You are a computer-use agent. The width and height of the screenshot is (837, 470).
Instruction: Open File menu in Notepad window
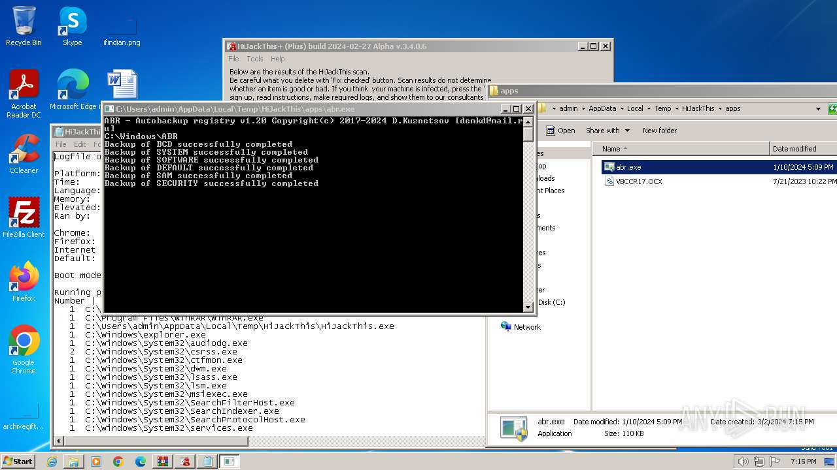pyautogui.click(x=61, y=144)
